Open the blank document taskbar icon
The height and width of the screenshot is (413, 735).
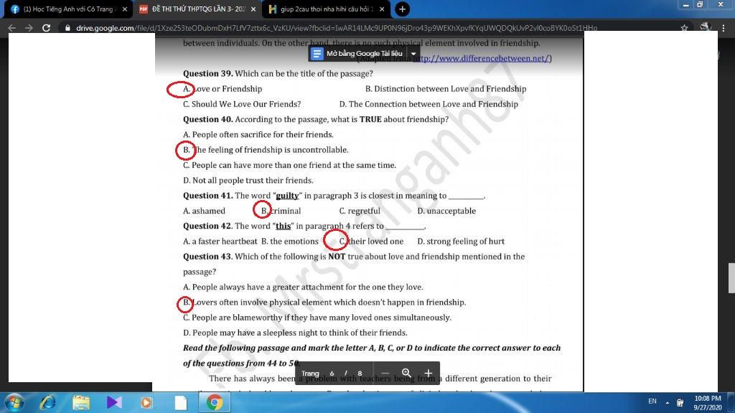(180, 403)
